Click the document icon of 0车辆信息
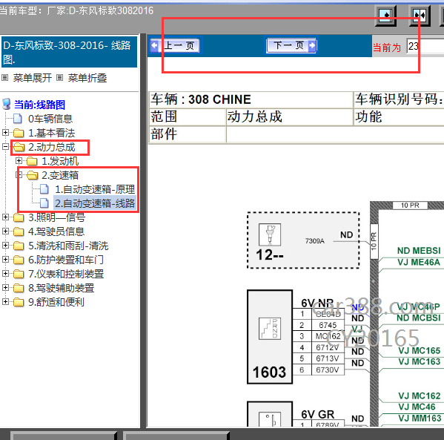The image size is (444, 440). click(18, 119)
